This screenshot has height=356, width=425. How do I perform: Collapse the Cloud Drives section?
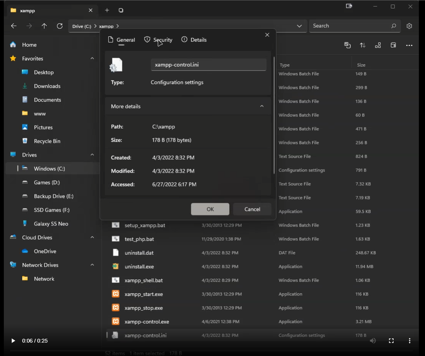pos(92,237)
